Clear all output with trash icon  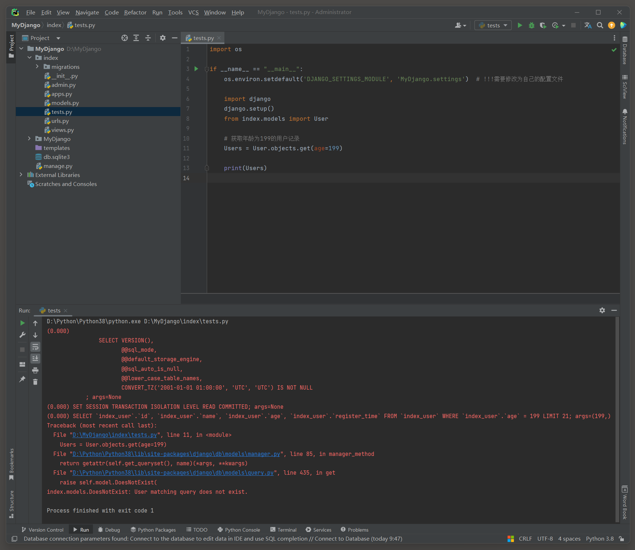(35, 382)
